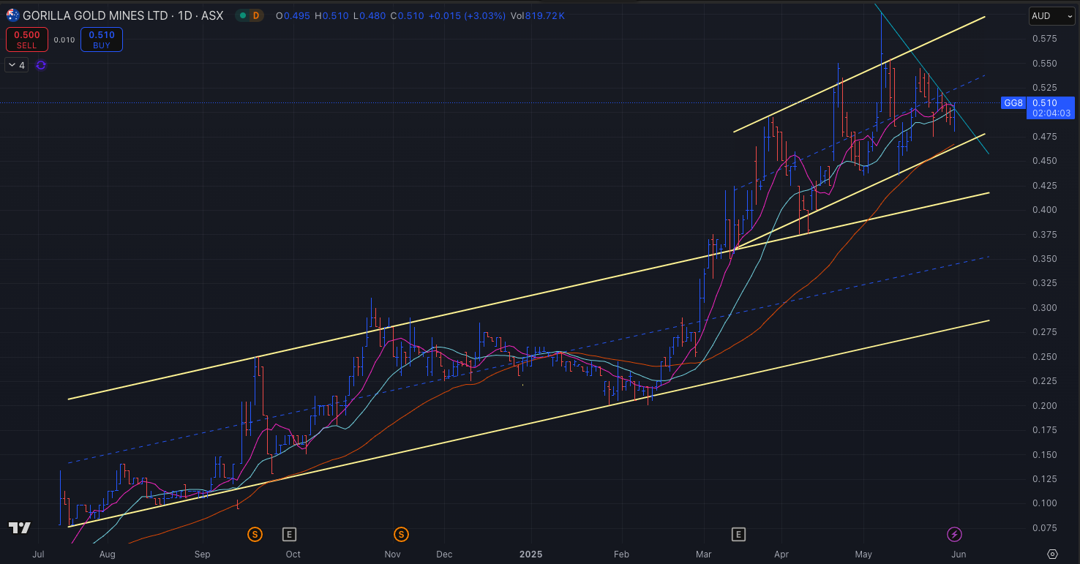Click the 0.500 SELL button
The height and width of the screenshot is (564, 1080).
coord(26,40)
